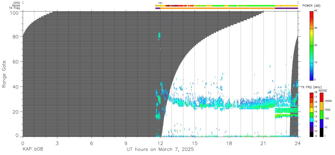Click the 9 tick on UT hours axis

pyautogui.click(x=126, y=143)
